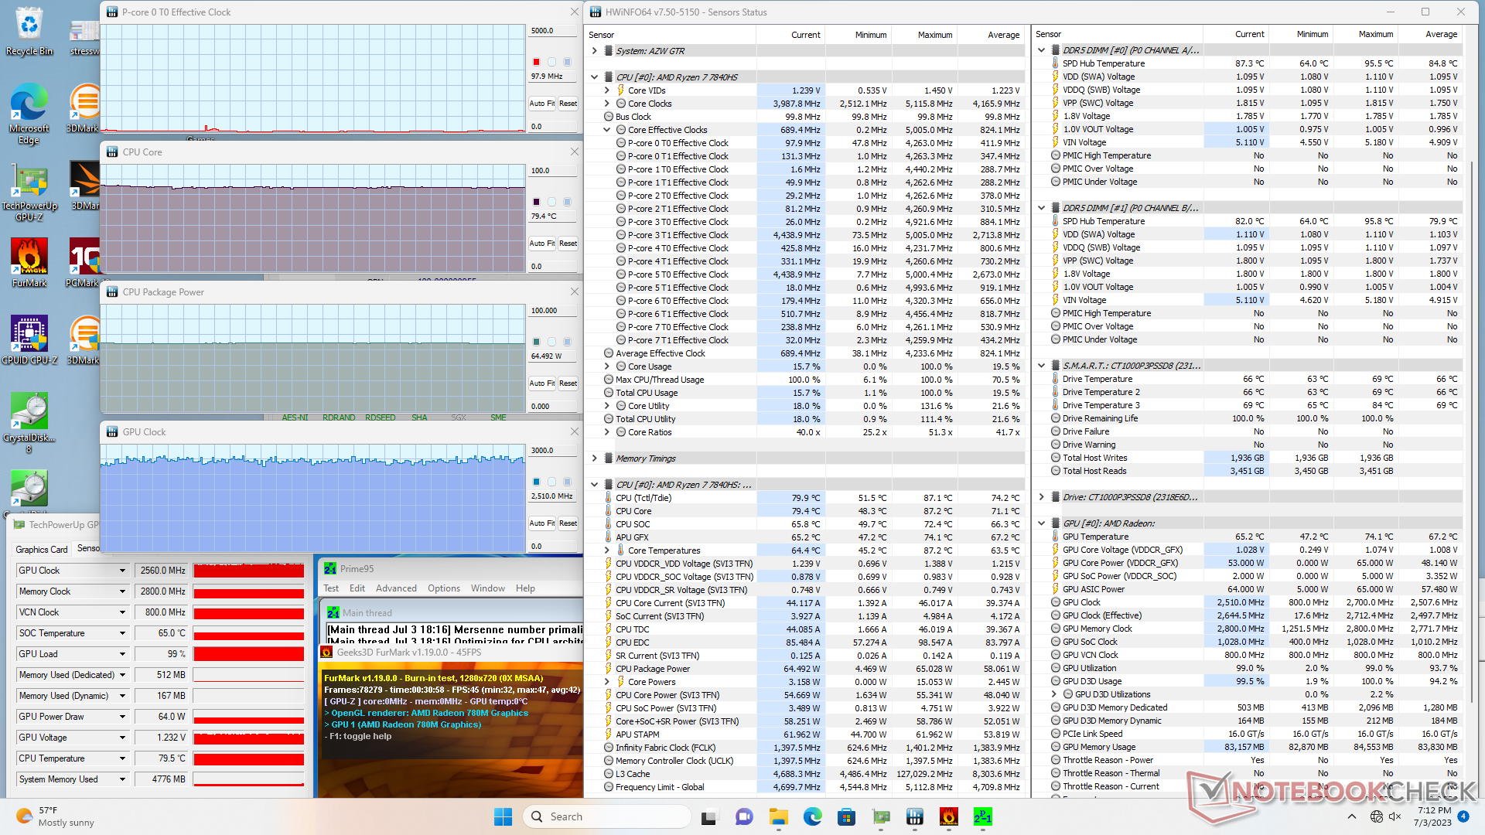Click FurMark icon in taskbar

click(x=949, y=816)
